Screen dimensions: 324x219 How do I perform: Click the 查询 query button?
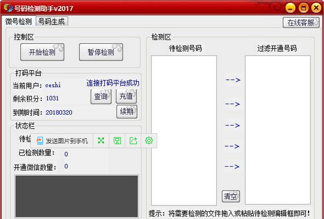[101, 96]
